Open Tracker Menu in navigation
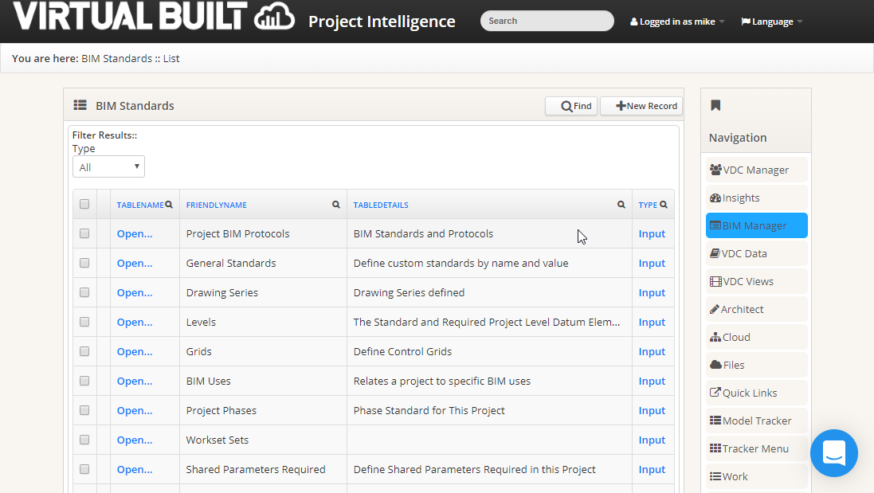The image size is (874, 493). [x=756, y=448]
